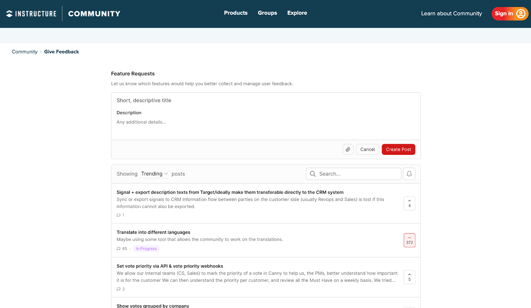The width and height of the screenshot is (531, 308).
Task: Attach a file with the paperclip icon
Action: pos(348,150)
